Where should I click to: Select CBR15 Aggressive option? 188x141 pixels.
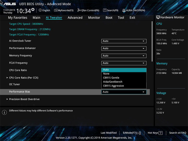pyautogui.click(x=124, y=86)
